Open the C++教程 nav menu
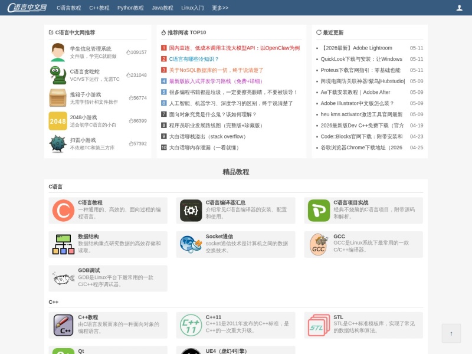The width and height of the screenshot is (472, 354). click(x=99, y=8)
